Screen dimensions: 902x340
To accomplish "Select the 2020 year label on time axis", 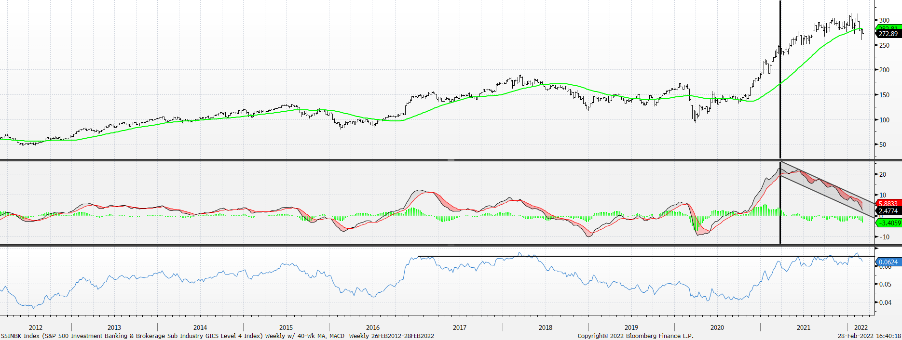I will tap(717, 327).
